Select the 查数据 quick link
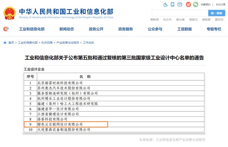228x147 pixels. [x=206, y=19]
